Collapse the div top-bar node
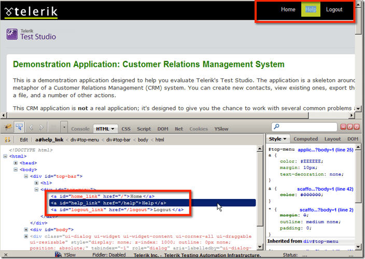Screen dimensions: 365x259 [x=26, y=176]
